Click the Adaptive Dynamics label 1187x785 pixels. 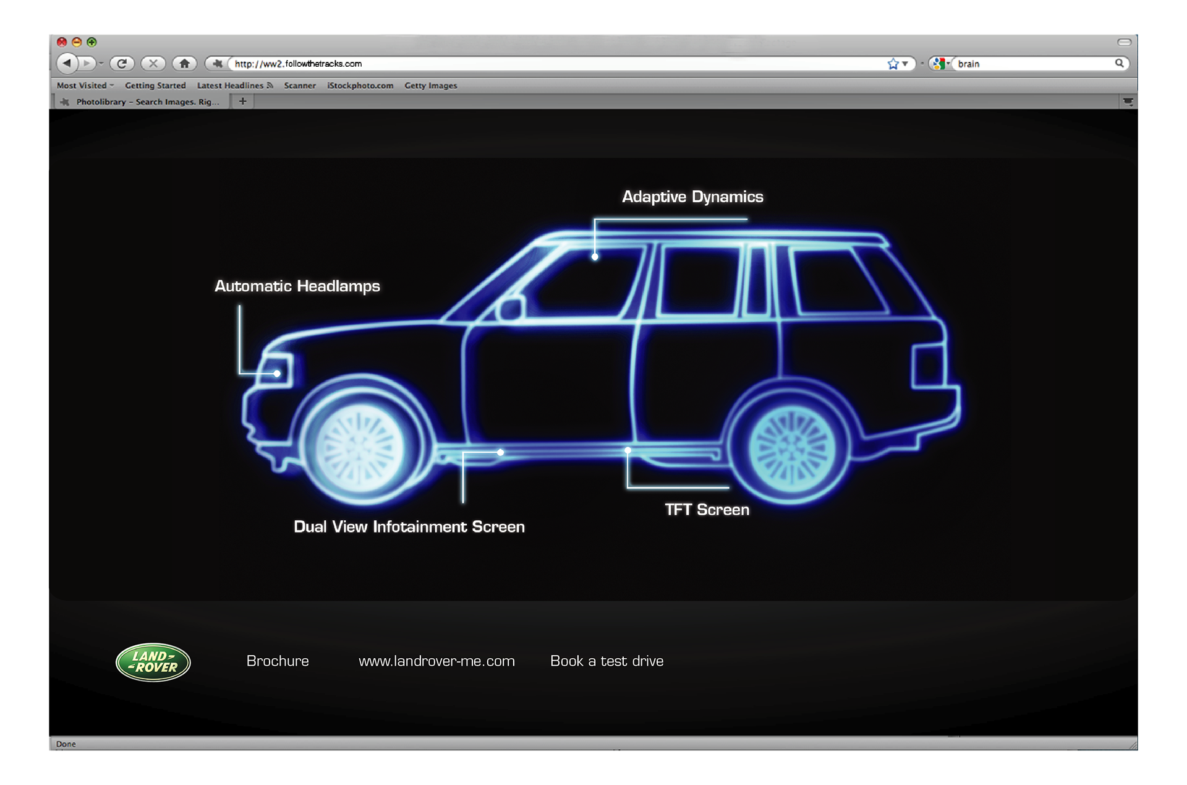pyautogui.click(x=692, y=197)
